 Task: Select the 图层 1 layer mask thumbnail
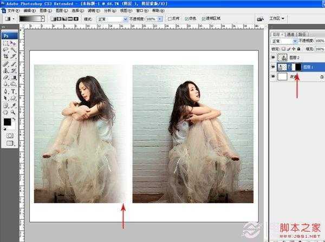tap(297, 67)
